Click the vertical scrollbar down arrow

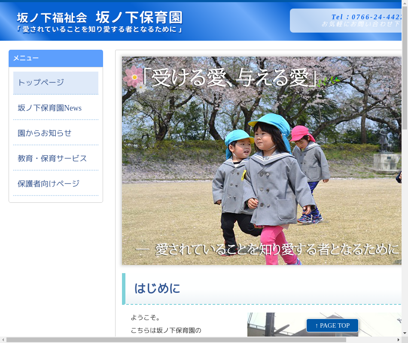pos(405,333)
